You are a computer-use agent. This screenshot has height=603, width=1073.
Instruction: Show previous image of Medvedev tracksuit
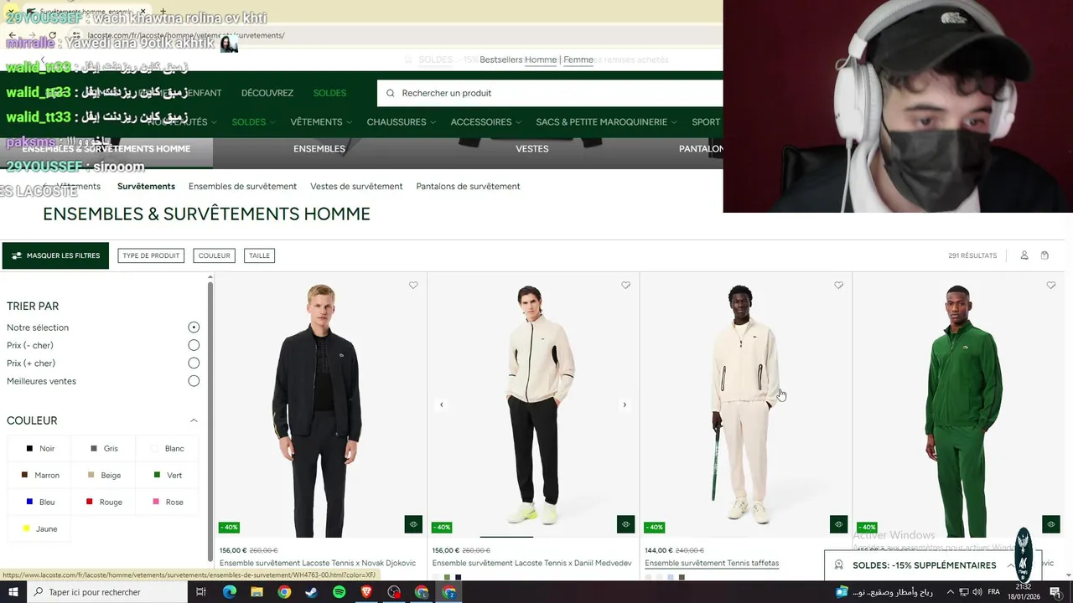pos(442,405)
